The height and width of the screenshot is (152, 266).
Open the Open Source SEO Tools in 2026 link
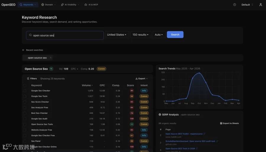click(x=180, y=149)
